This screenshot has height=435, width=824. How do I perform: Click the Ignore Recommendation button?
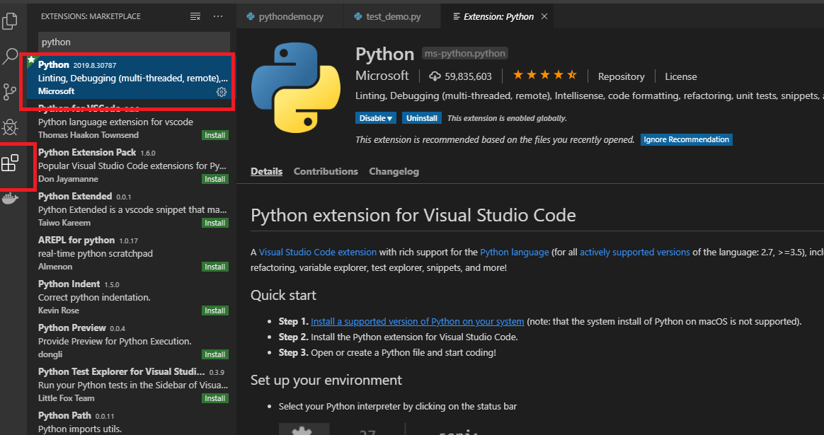686,139
